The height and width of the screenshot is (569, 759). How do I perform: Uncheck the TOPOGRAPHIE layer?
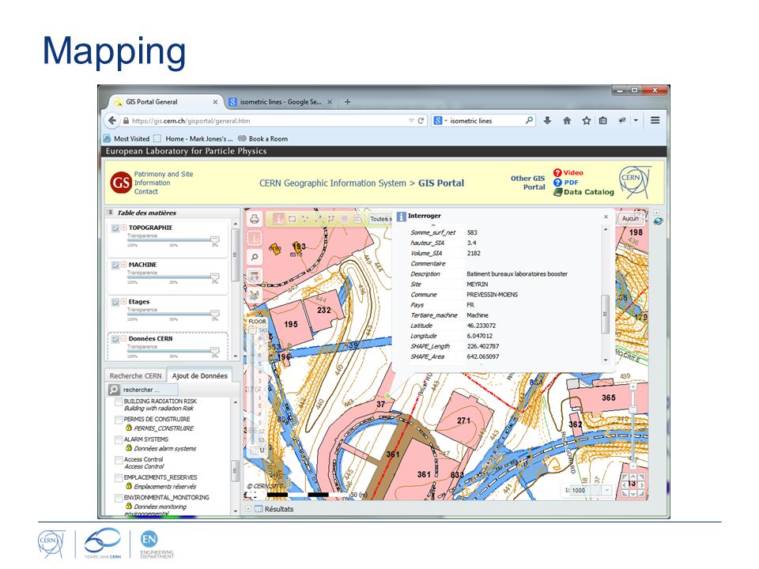click(115, 228)
